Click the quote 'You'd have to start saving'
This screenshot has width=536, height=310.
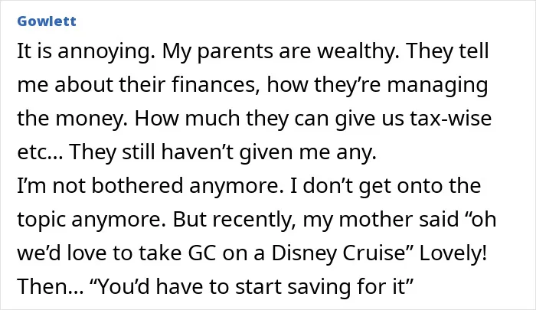[x=225, y=287]
